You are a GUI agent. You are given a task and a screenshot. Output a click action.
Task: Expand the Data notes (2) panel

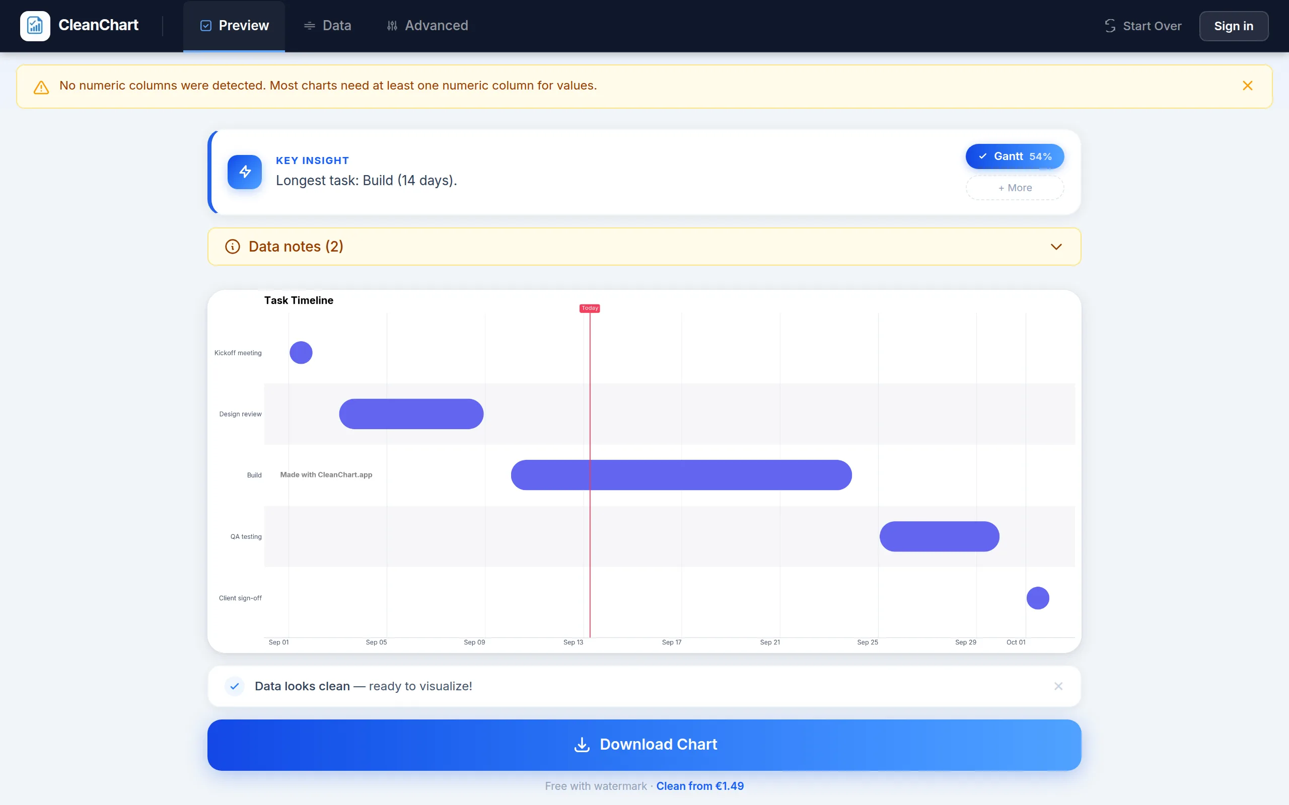click(x=1056, y=247)
